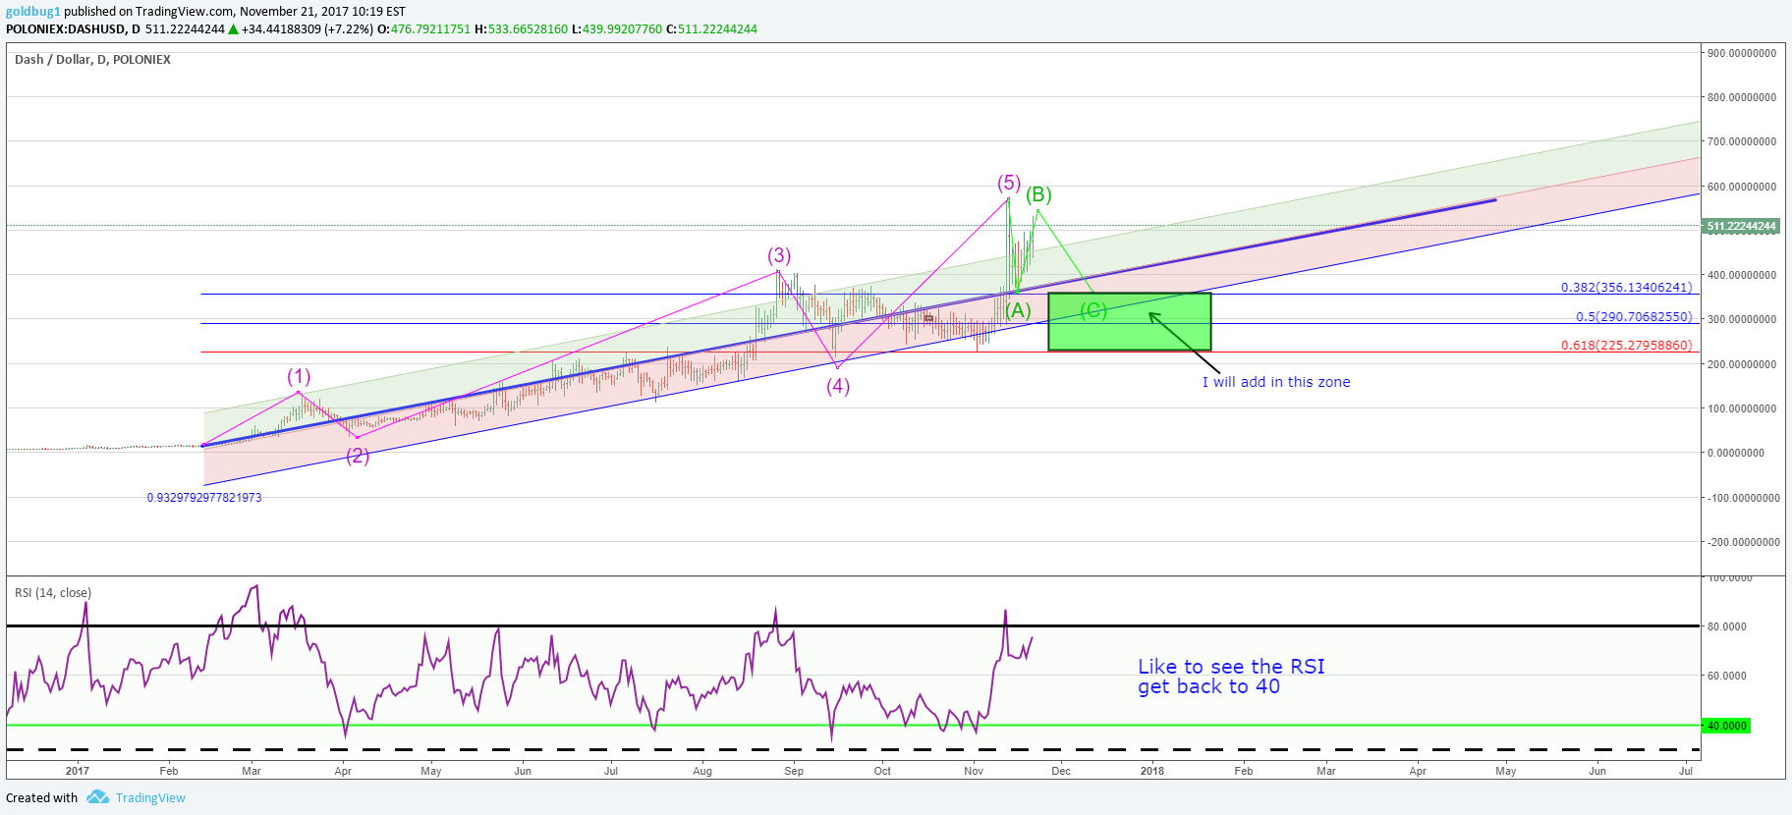This screenshot has width=1792, height=815.
Task: Click the O:476.79211751 open value
Action: [x=424, y=29]
